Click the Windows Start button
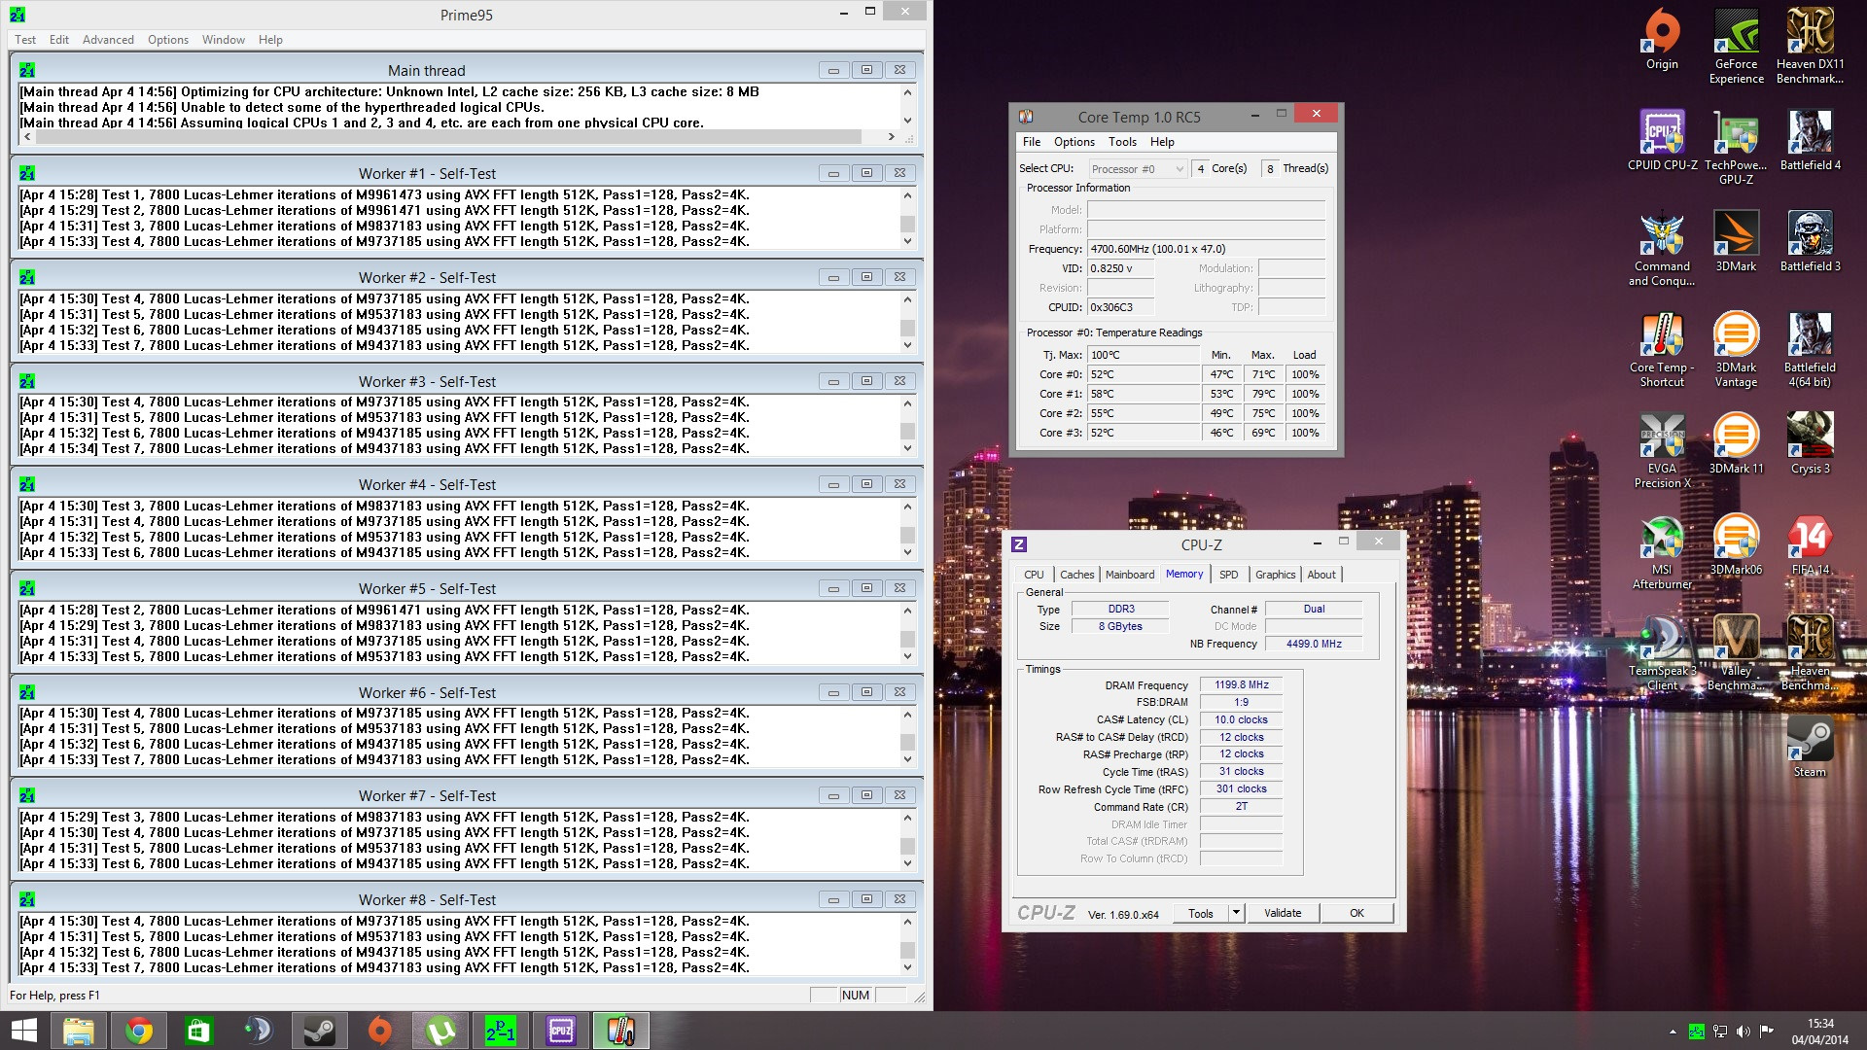This screenshot has height=1050, width=1867. pyautogui.click(x=23, y=1031)
